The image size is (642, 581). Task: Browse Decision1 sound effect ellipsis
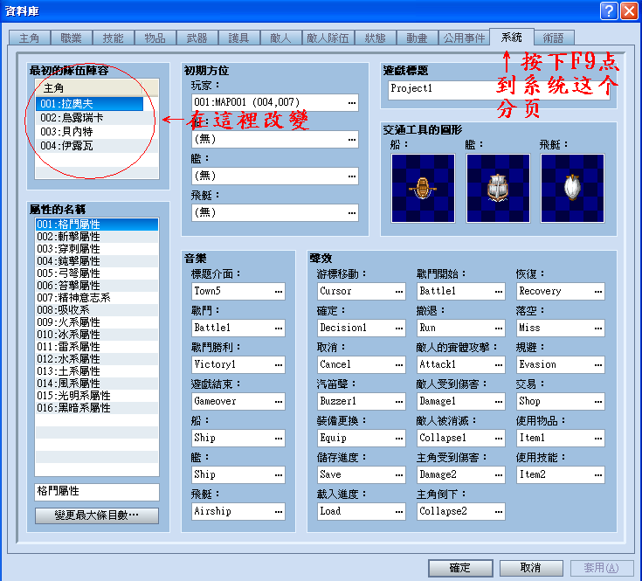tap(399, 328)
